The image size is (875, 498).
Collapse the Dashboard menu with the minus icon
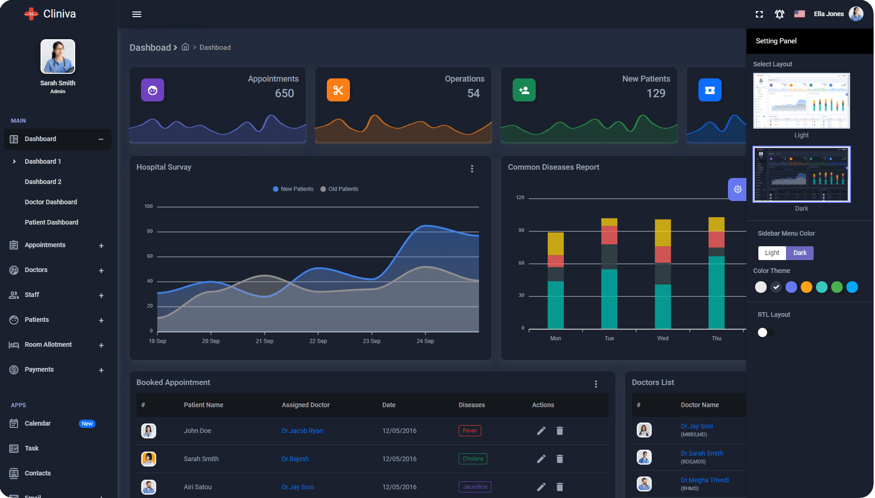pyautogui.click(x=101, y=139)
